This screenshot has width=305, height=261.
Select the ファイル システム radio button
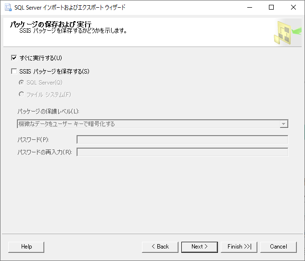(21, 95)
